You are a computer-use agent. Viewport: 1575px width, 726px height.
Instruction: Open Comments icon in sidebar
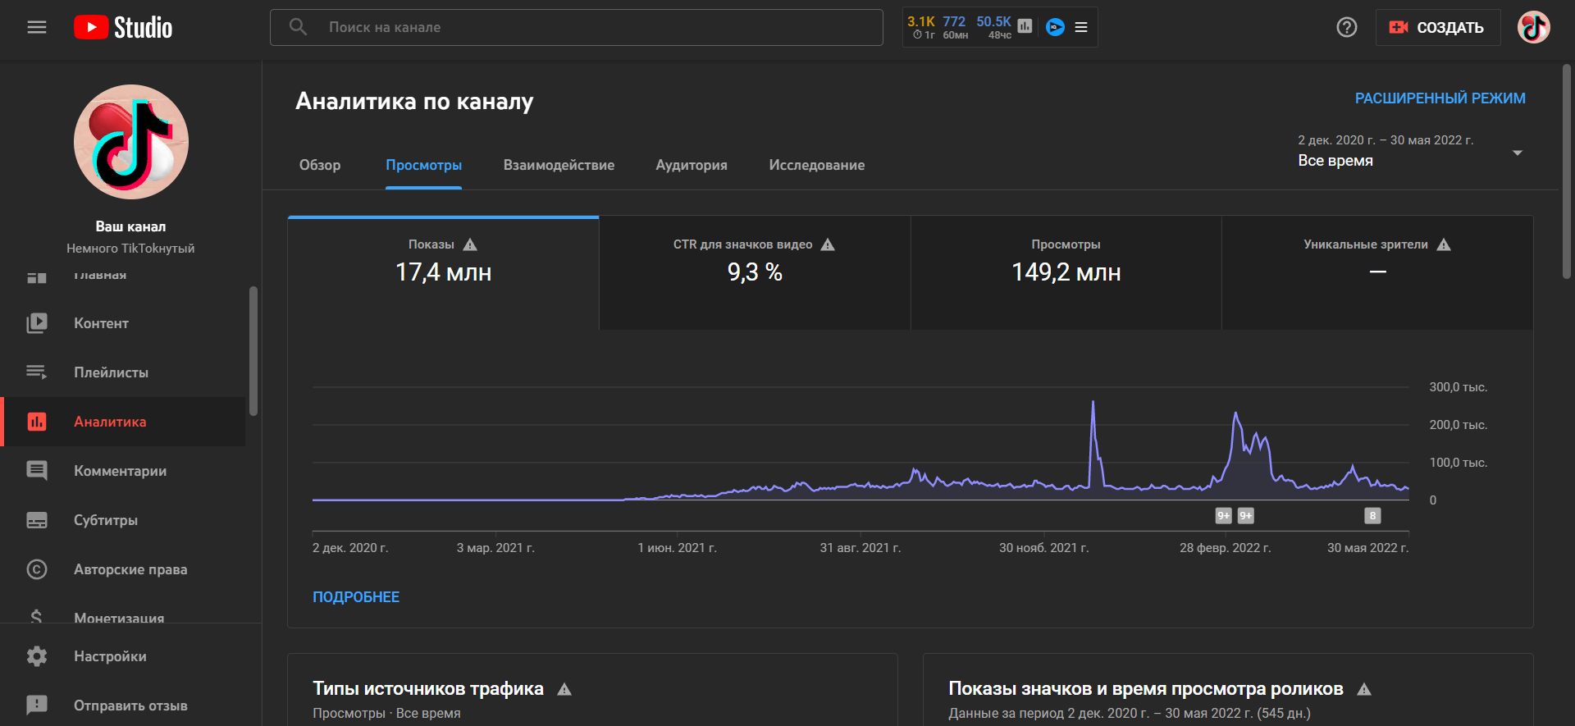[37, 471]
